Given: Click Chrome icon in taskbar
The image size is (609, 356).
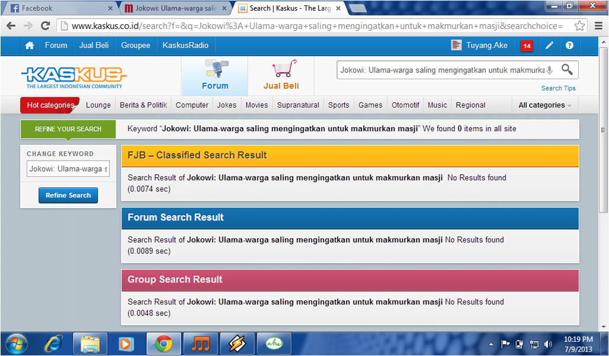Looking at the screenshot, I should coord(164,344).
